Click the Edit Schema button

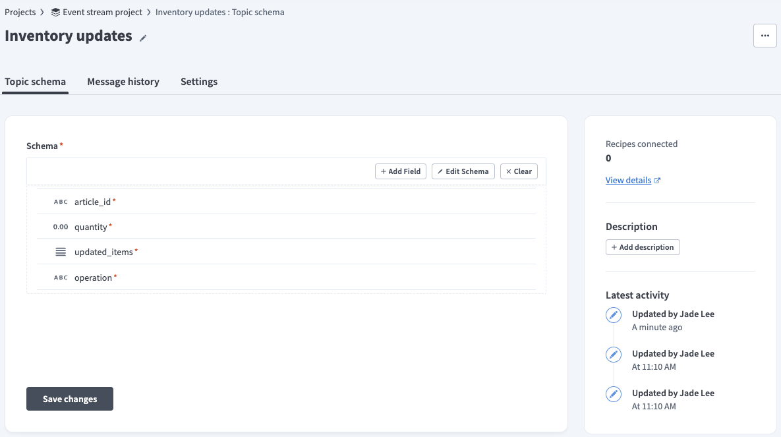(x=463, y=171)
